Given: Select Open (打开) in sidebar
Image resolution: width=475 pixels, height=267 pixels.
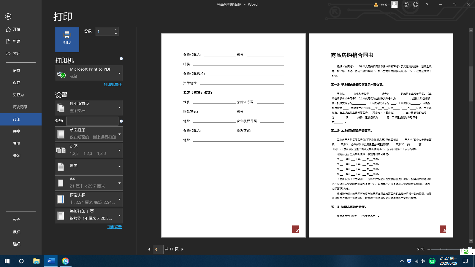Looking at the screenshot, I should (x=21, y=54).
